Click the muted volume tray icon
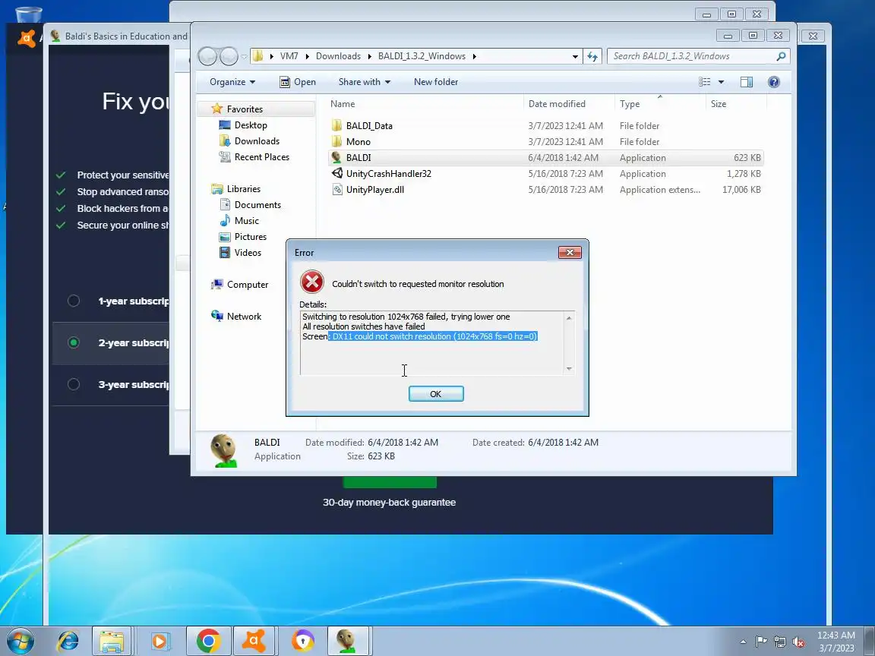 [x=798, y=642]
